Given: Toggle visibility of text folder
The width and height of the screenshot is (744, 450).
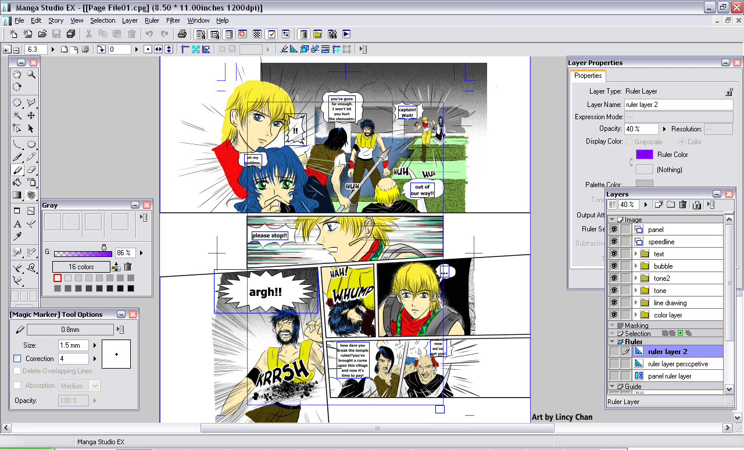Looking at the screenshot, I should point(614,253).
